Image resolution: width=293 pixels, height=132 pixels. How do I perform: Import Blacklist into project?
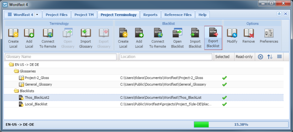195,38
